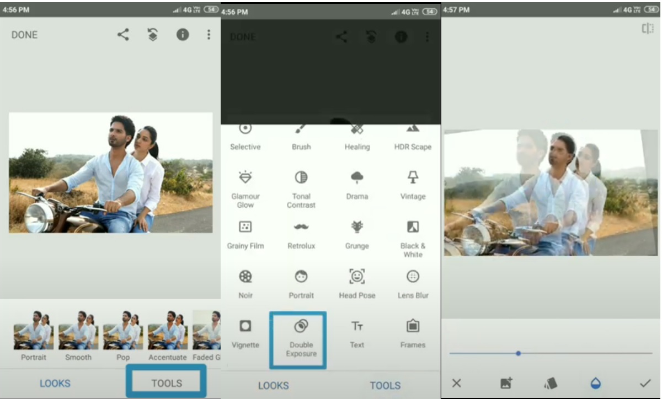Choose the Portrait tool in tools grid

[301, 284]
